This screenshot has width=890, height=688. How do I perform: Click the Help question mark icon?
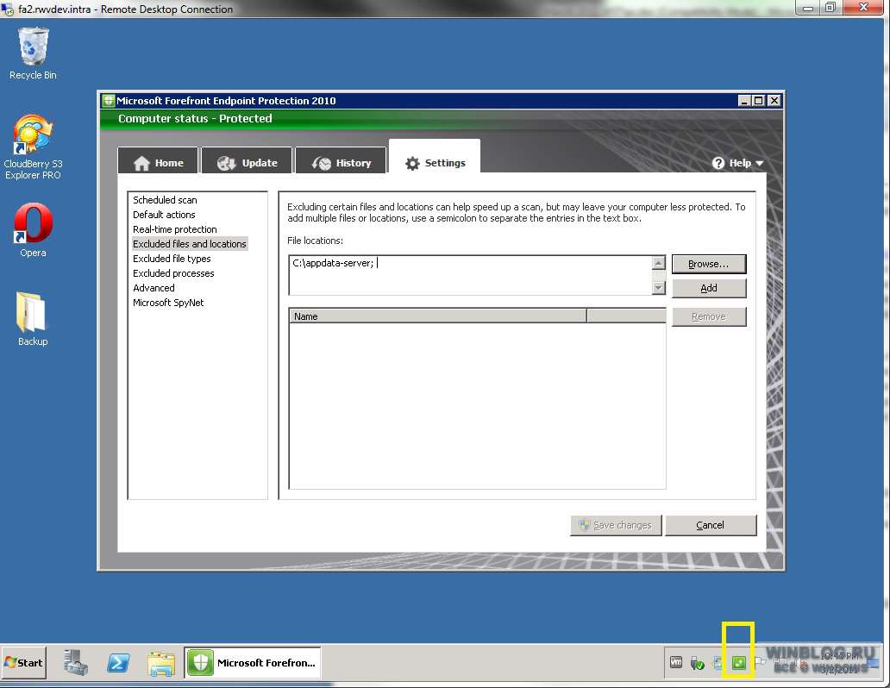pos(718,163)
